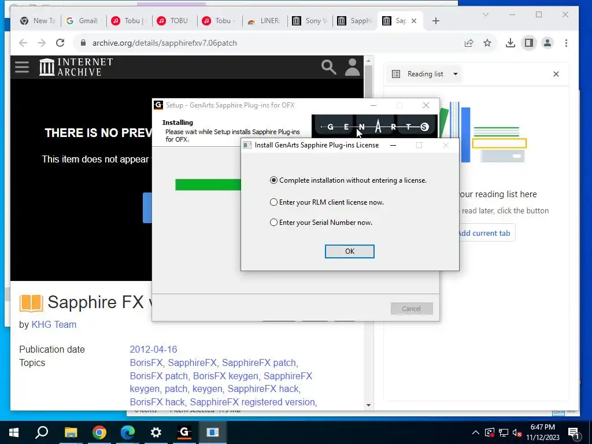Screen dimensions: 592x444
Task: Switch to the New Tab browser tab
Action: 38,21
